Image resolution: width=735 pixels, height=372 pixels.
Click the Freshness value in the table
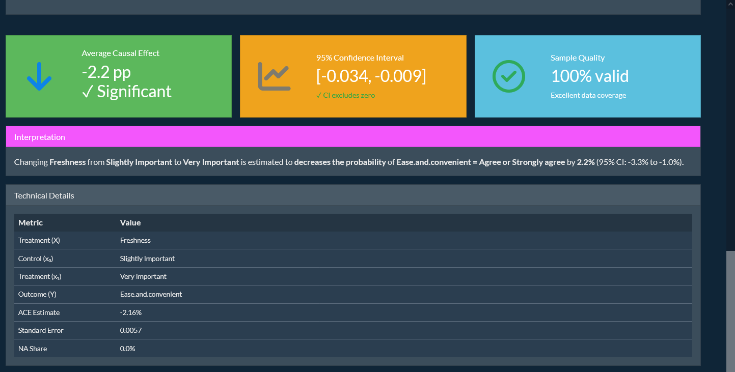pos(135,240)
